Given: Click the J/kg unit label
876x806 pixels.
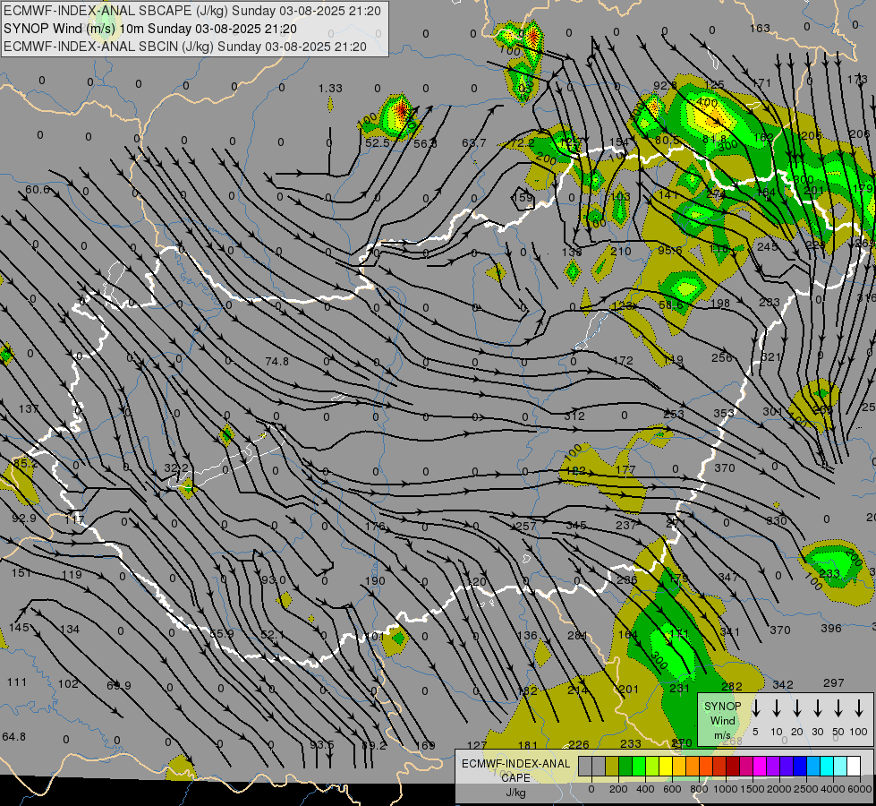Looking at the screenshot, I should point(515,793).
